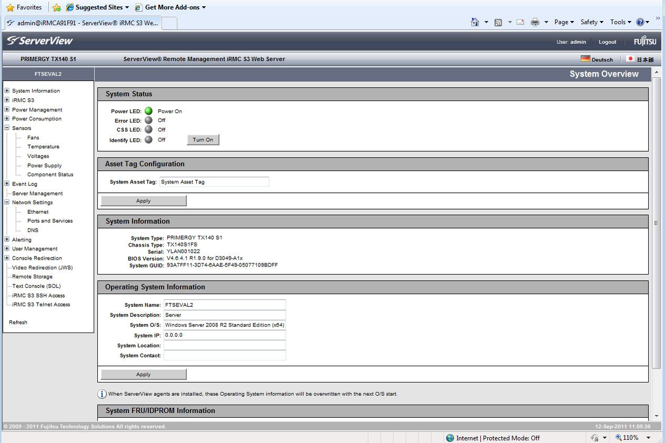Screen dimensions: 665x443
Task: Click the Internet zone globe icon
Action: 450,438
